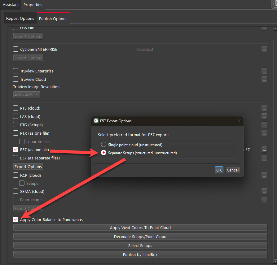Open the TruView Image Resolution dropdown
277x265 pixels.
[26, 95]
